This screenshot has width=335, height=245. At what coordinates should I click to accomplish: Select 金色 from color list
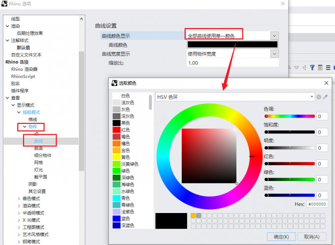point(126,150)
